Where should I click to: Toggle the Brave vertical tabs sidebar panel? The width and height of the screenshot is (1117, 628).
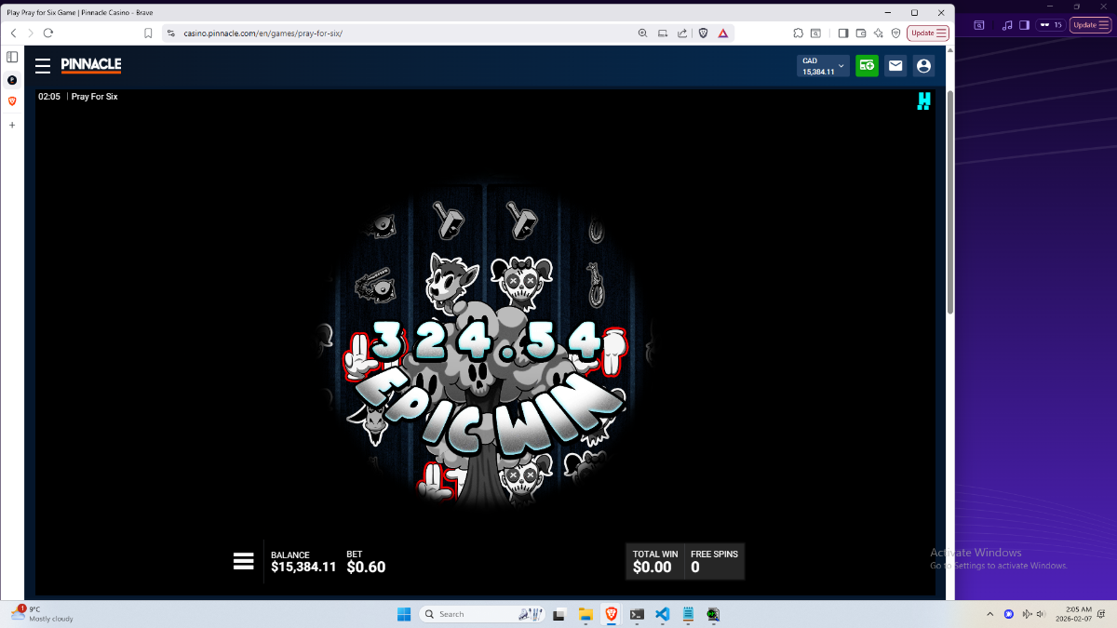pos(12,57)
